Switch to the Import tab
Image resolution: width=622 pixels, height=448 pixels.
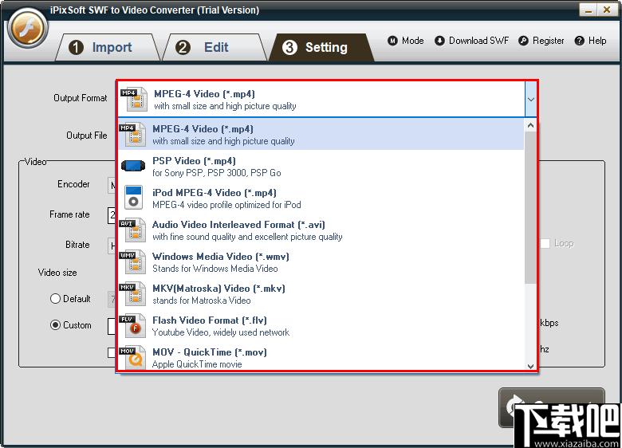tap(107, 48)
